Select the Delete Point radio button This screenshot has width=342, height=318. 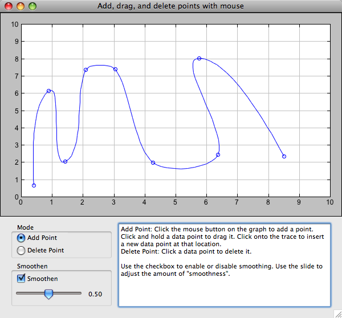pyautogui.click(x=22, y=250)
